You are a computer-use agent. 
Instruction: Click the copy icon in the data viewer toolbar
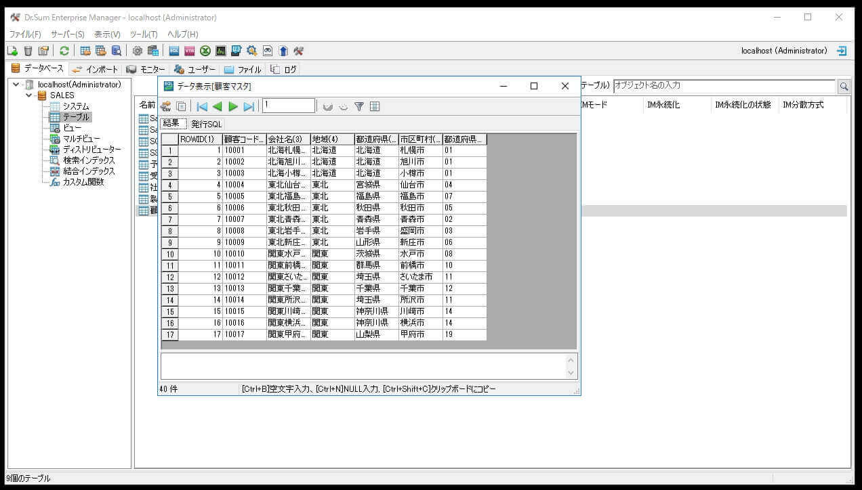pos(181,106)
